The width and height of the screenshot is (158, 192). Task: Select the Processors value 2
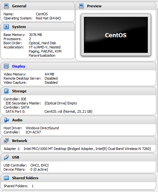pos(30,39)
